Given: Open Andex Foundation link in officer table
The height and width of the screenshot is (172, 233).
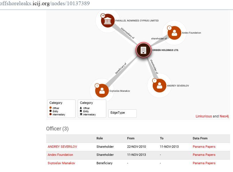Looking at the screenshot, I should 60,155.
